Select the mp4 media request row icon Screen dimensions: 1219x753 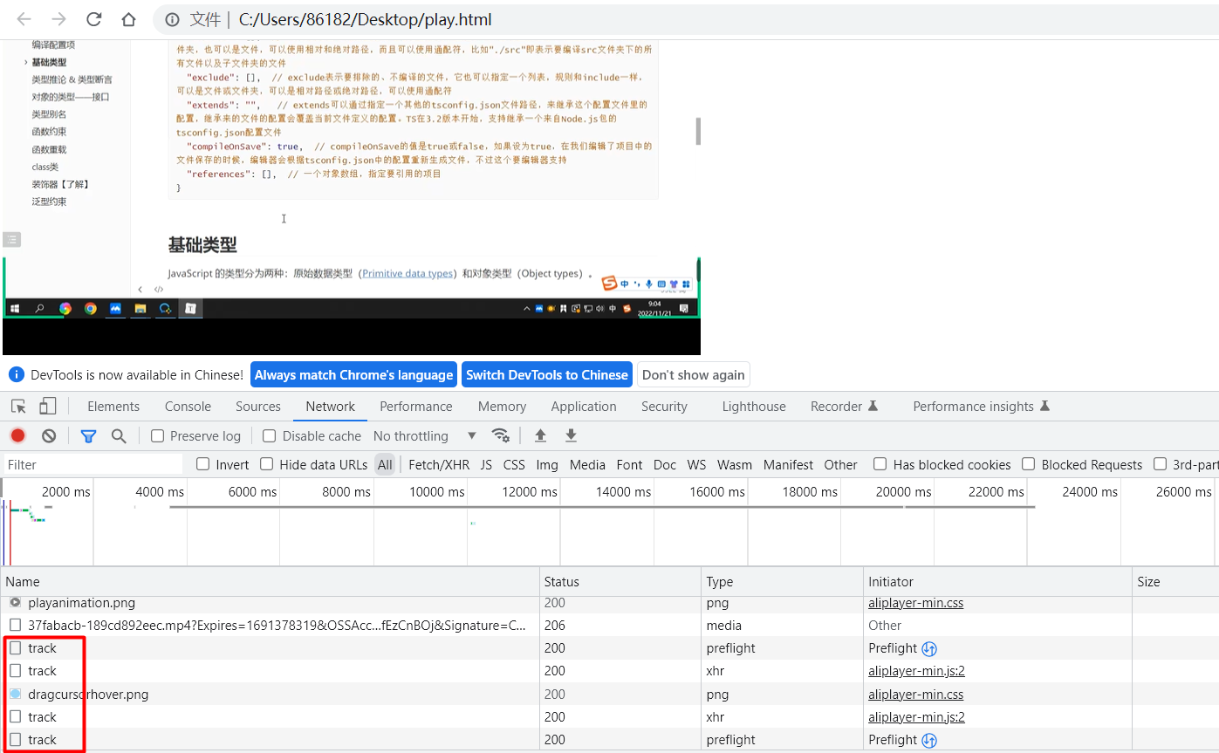coord(15,625)
